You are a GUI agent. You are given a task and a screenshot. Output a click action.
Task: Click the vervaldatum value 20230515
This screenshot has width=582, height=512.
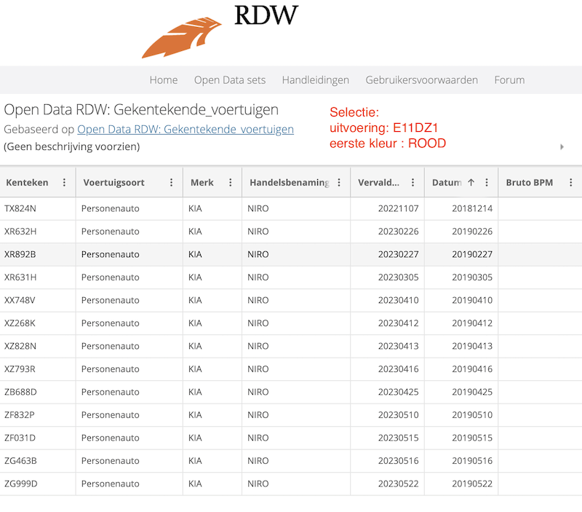[x=398, y=438]
